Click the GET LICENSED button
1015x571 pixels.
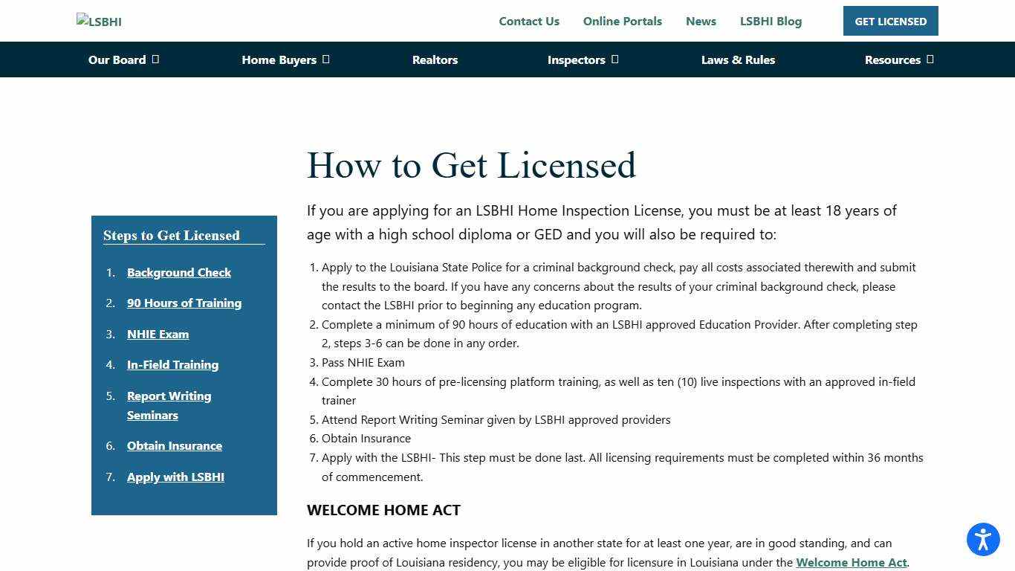click(890, 21)
